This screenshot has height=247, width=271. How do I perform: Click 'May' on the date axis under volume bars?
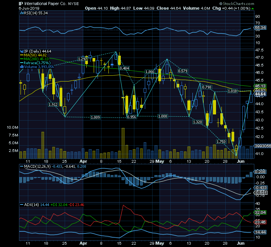pyautogui.click(x=160, y=162)
